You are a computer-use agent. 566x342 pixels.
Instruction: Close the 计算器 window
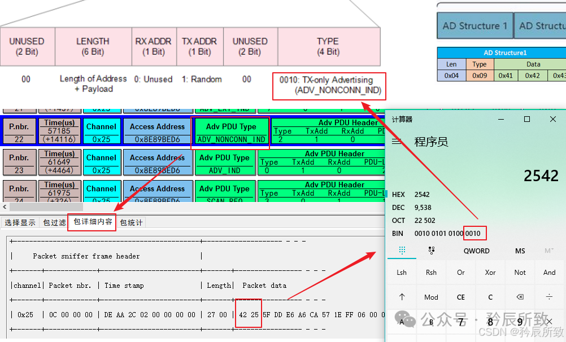click(x=552, y=120)
